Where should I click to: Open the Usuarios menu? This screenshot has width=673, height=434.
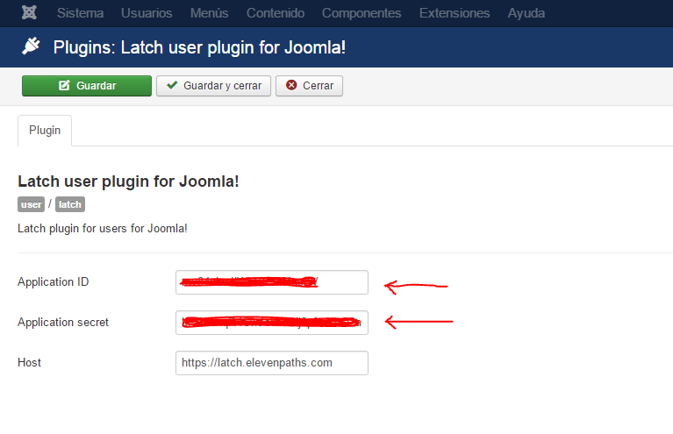click(x=147, y=13)
